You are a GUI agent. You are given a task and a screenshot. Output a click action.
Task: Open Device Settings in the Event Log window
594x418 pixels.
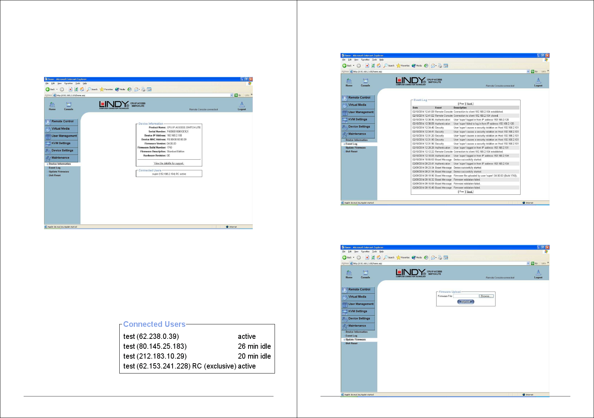(x=359, y=127)
